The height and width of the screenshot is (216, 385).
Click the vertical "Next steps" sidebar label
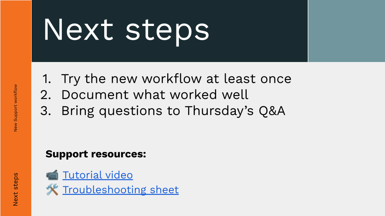(16, 189)
